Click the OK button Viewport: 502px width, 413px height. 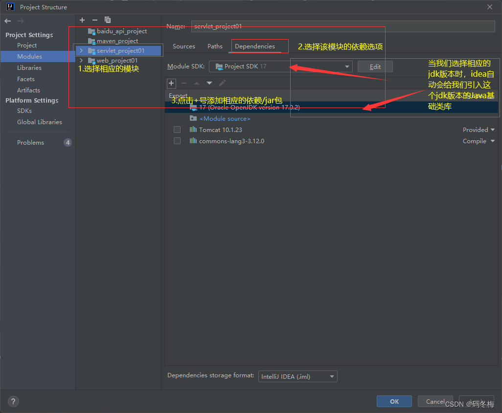394,401
